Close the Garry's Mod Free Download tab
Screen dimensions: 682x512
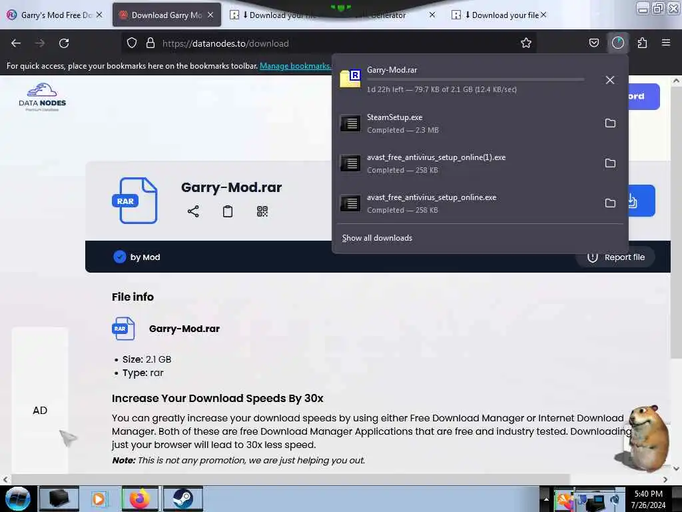(x=99, y=15)
